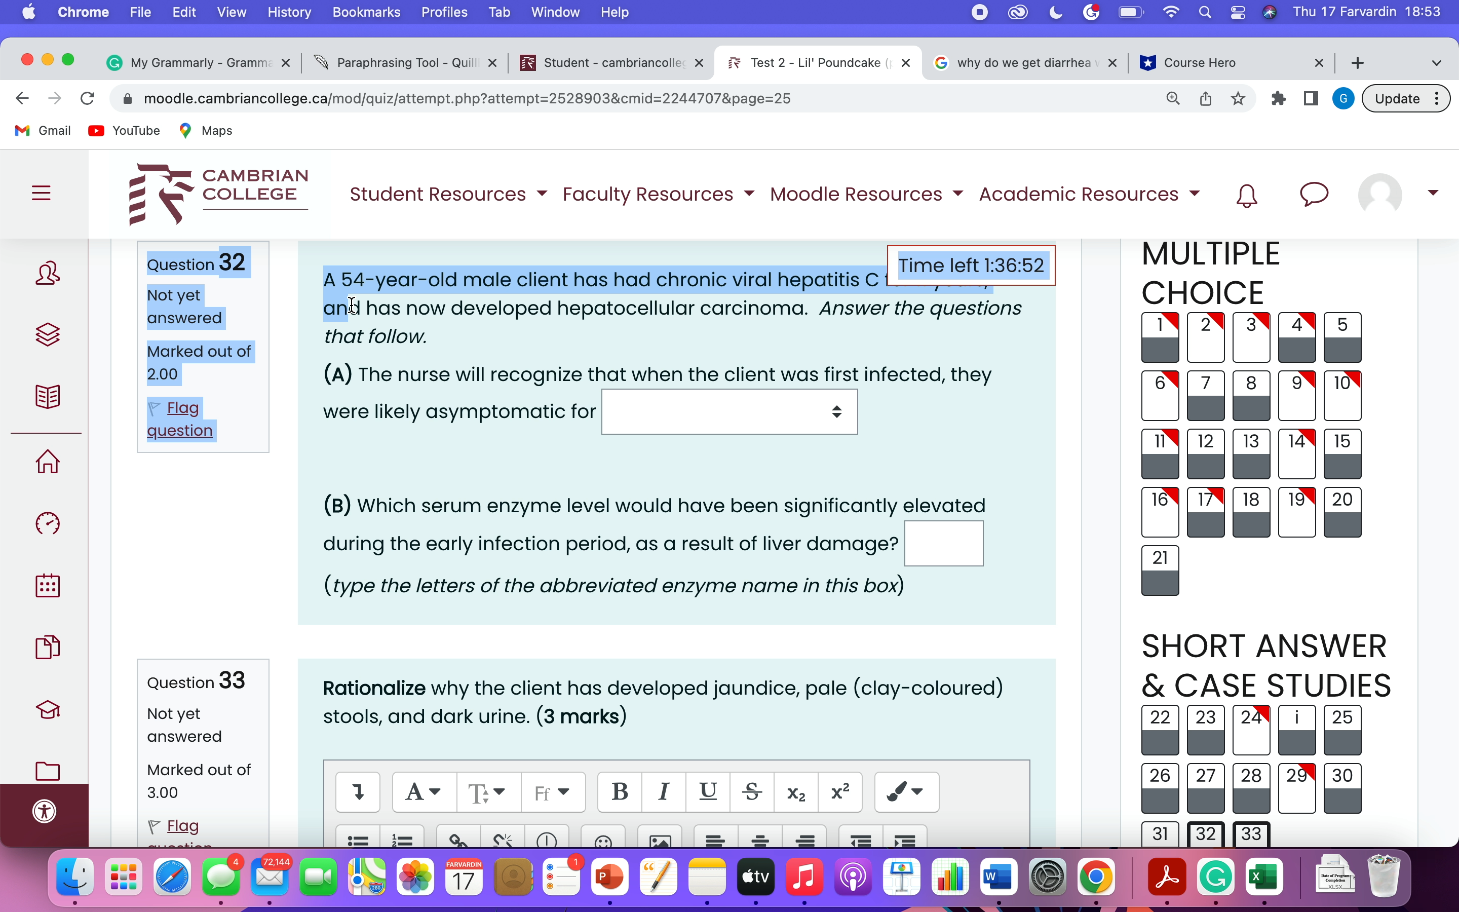The height and width of the screenshot is (912, 1459).
Task: Open the hamburger menu icon
Action: tap(41, 193)
